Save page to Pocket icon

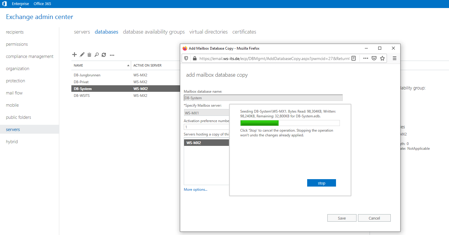[x=374, y=59]
